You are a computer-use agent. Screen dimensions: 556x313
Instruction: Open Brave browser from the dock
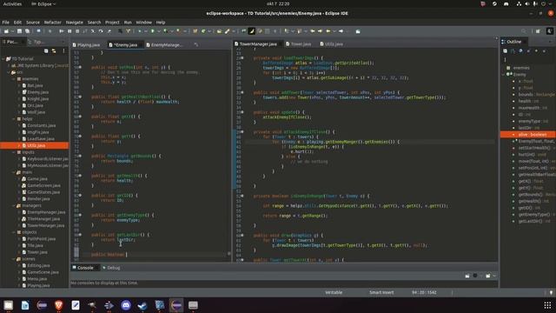(59, 305)
